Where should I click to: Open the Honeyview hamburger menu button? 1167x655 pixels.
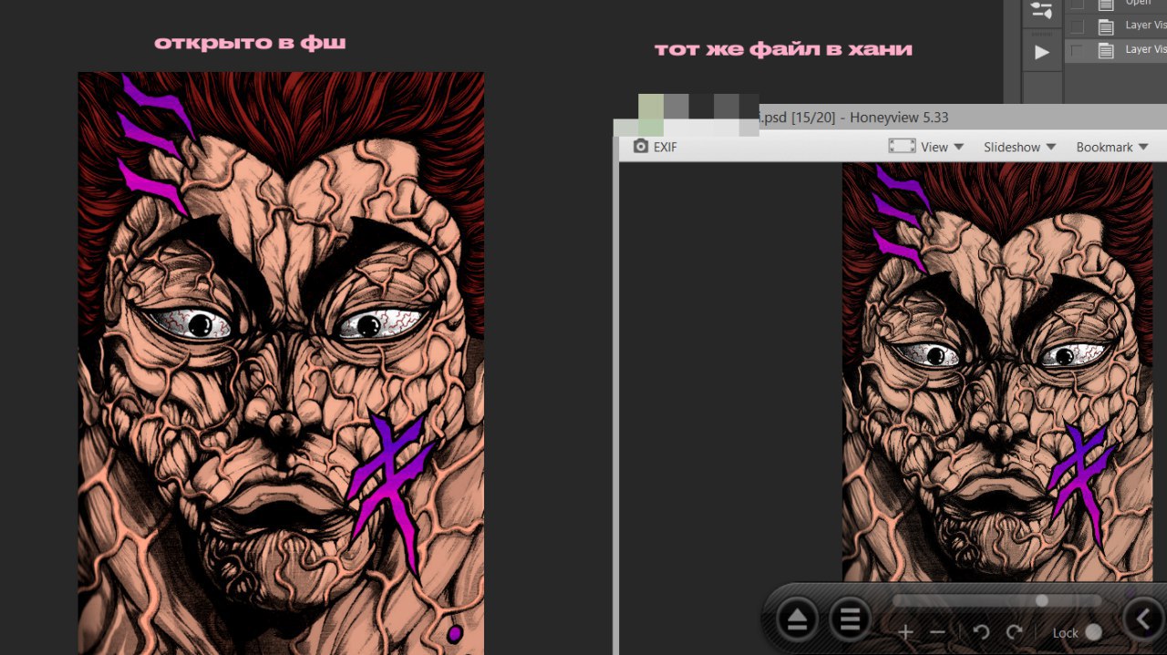tap(850, 620)
